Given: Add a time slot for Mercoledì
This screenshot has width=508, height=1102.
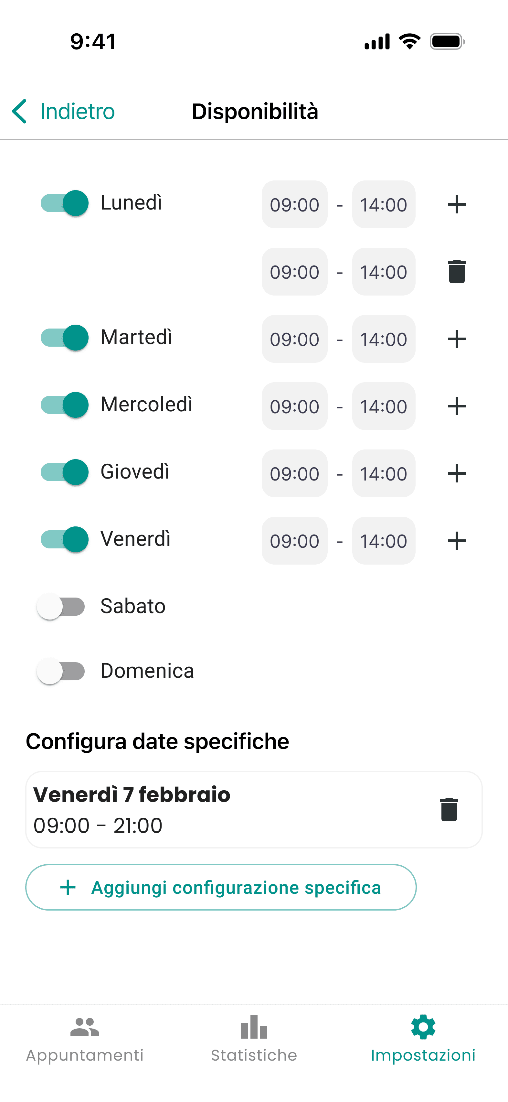Looking at the screenshot, I should point(456,406).
